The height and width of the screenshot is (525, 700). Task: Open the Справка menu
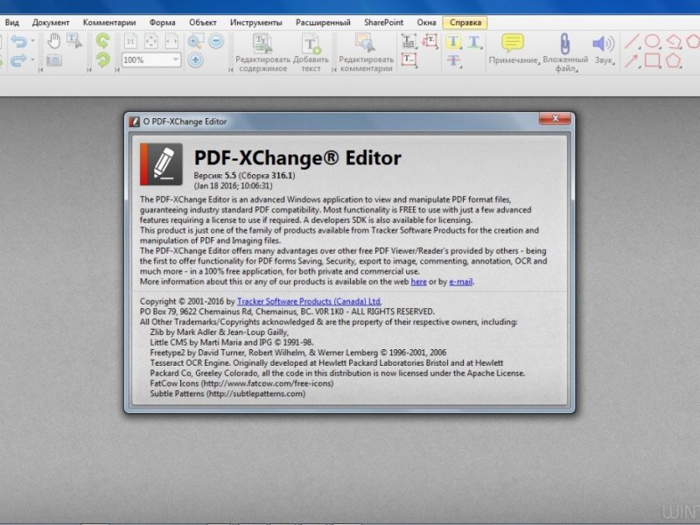[465, 23]
